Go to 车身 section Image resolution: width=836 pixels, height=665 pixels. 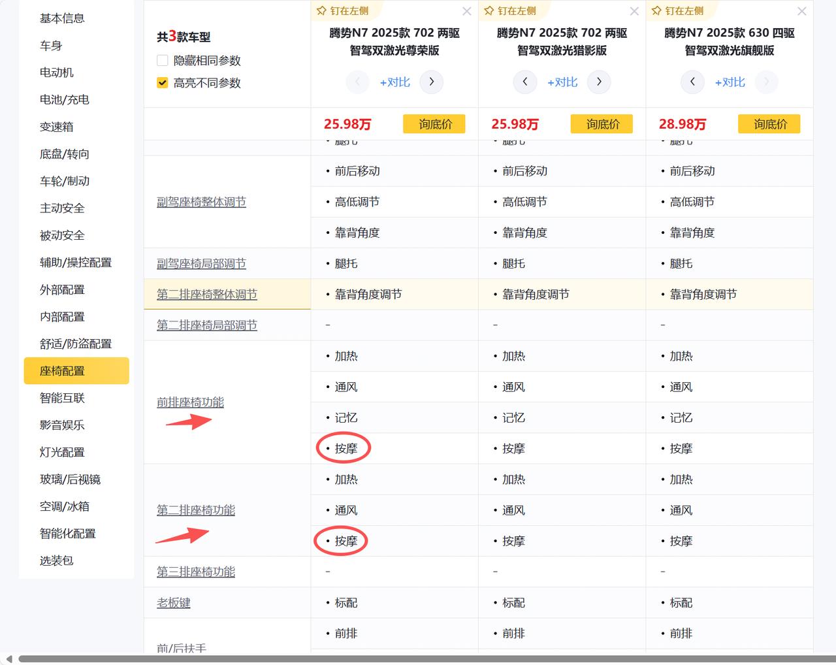click(51, 46)
